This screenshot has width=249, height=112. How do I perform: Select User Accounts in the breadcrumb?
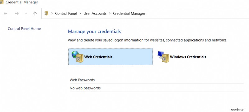click(x=95, y=14)
